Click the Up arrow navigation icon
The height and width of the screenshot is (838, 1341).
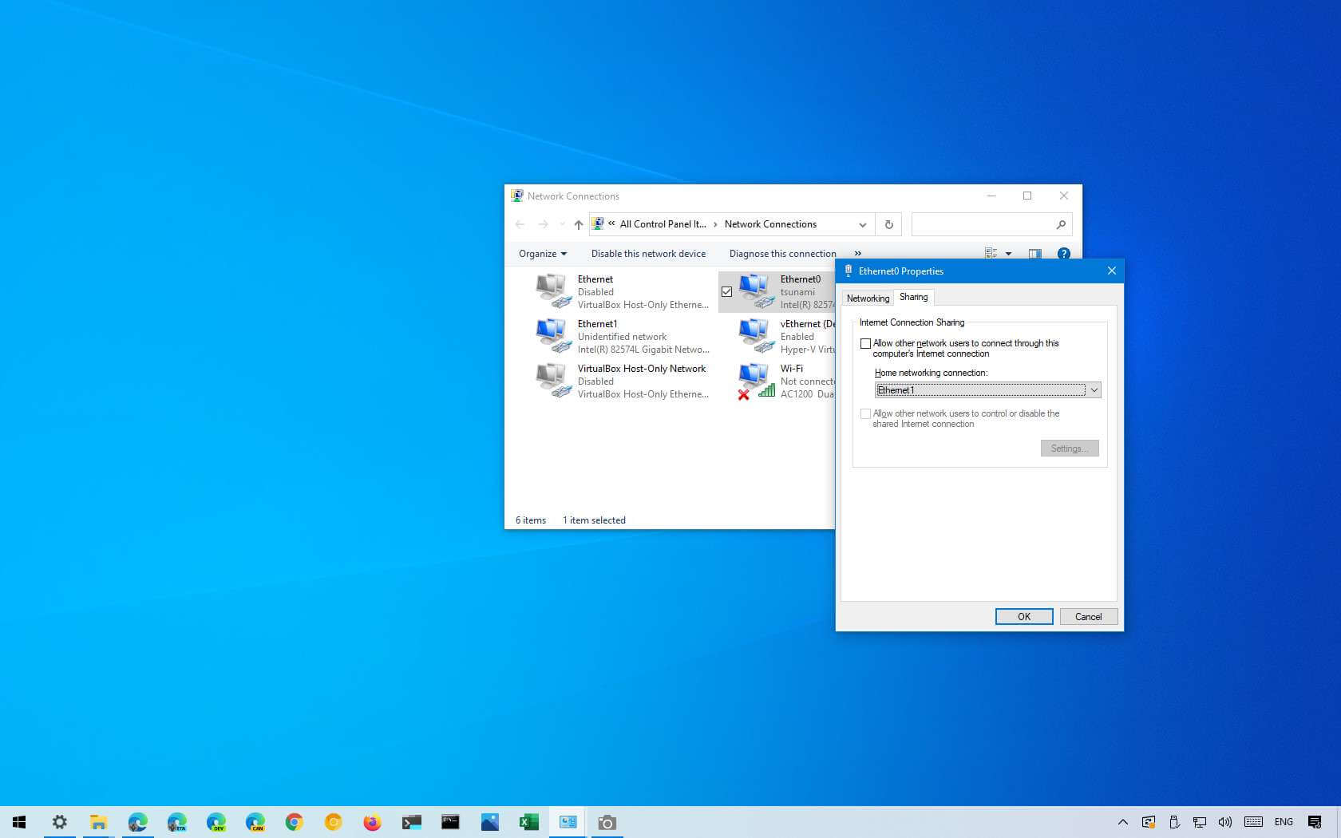click(579, 224)
